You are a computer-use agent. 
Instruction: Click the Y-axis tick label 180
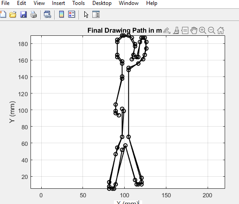(23, 44)
